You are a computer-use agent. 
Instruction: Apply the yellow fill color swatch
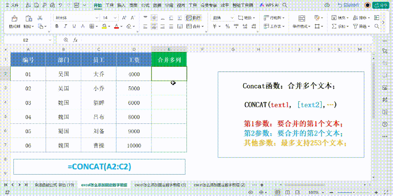pyautogui.click(x=105, y=26)
